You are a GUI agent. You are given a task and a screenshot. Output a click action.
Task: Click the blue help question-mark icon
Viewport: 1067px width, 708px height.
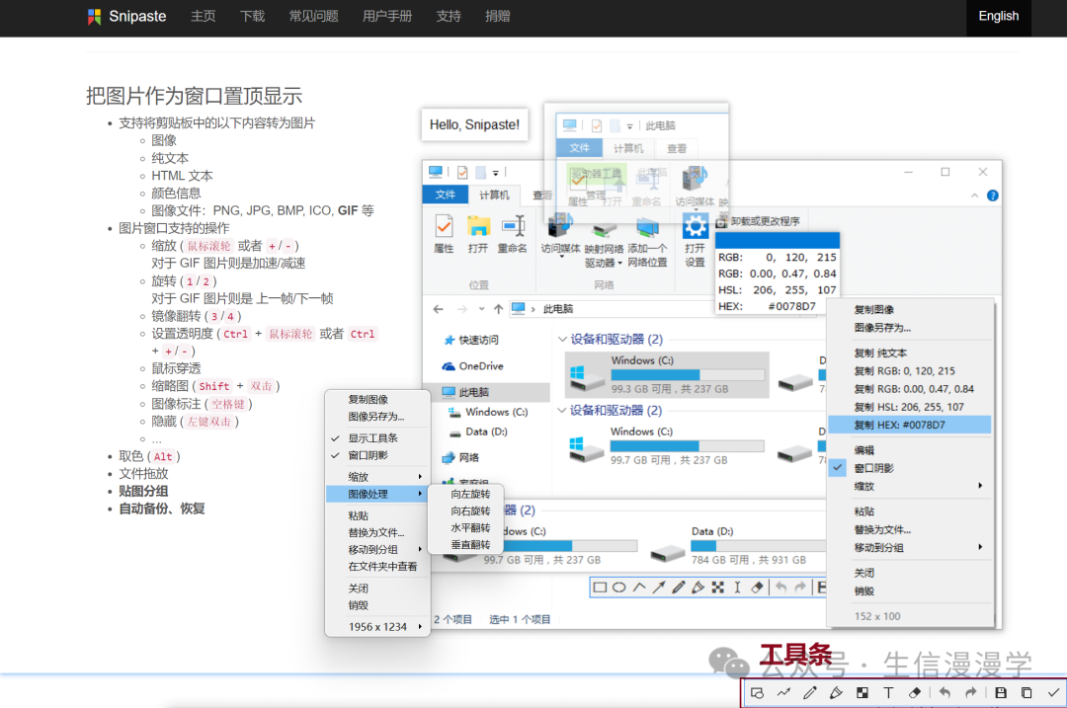coord(993,196)
